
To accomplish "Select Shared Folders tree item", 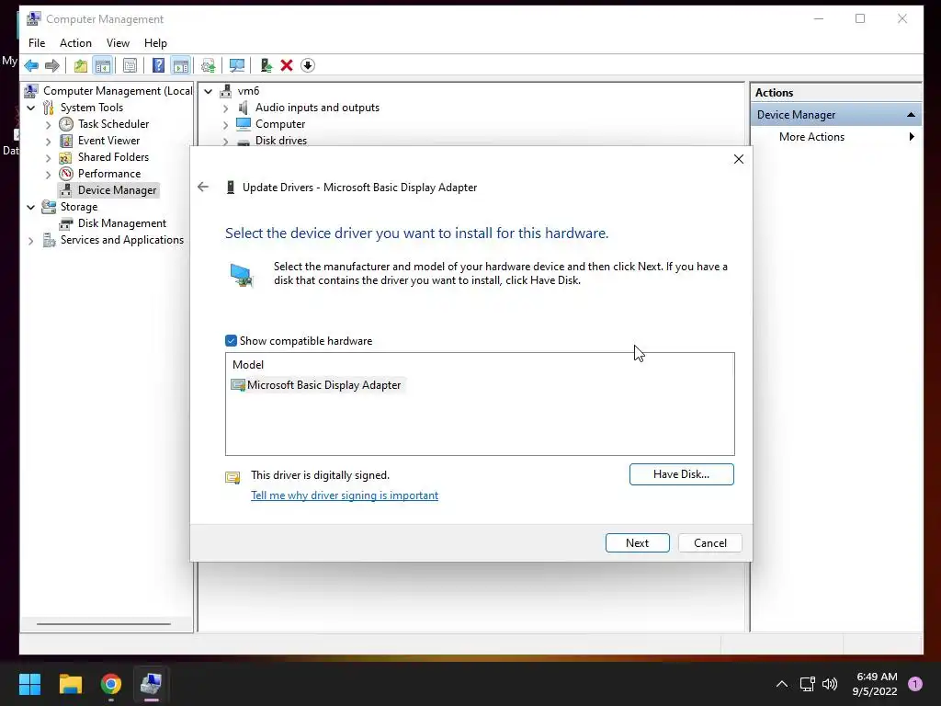I will 113,156.
